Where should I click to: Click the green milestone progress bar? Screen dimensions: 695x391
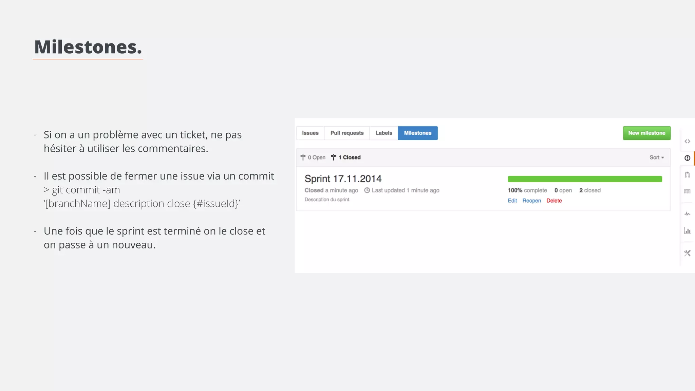tap(585, 179)
